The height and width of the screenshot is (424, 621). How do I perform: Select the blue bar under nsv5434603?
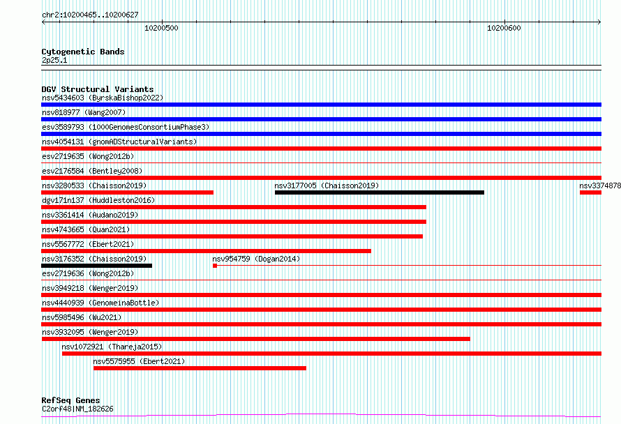(321, 105)
